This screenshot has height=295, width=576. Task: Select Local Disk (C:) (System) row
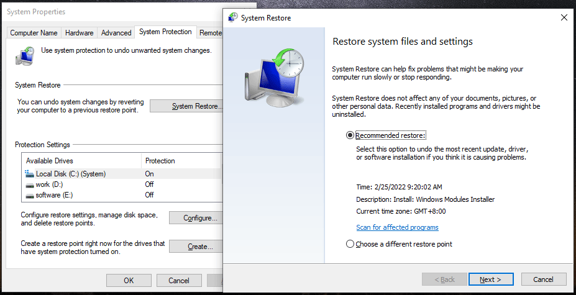coord(122,174)
